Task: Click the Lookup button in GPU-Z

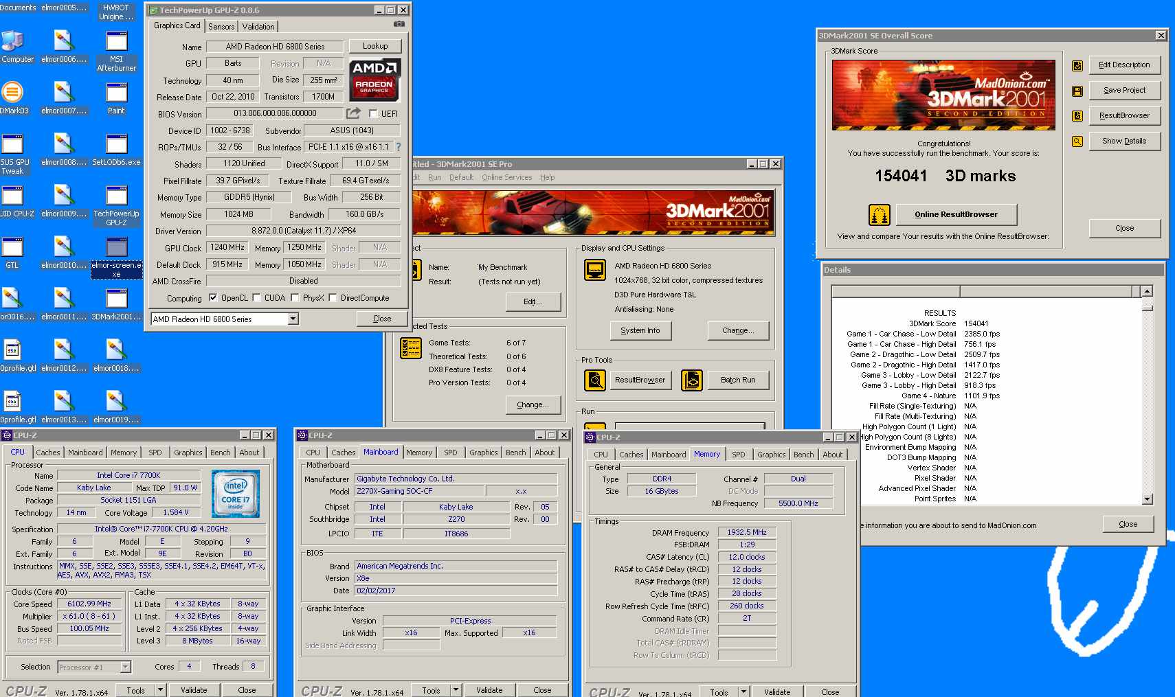Action: coord(375,46)
